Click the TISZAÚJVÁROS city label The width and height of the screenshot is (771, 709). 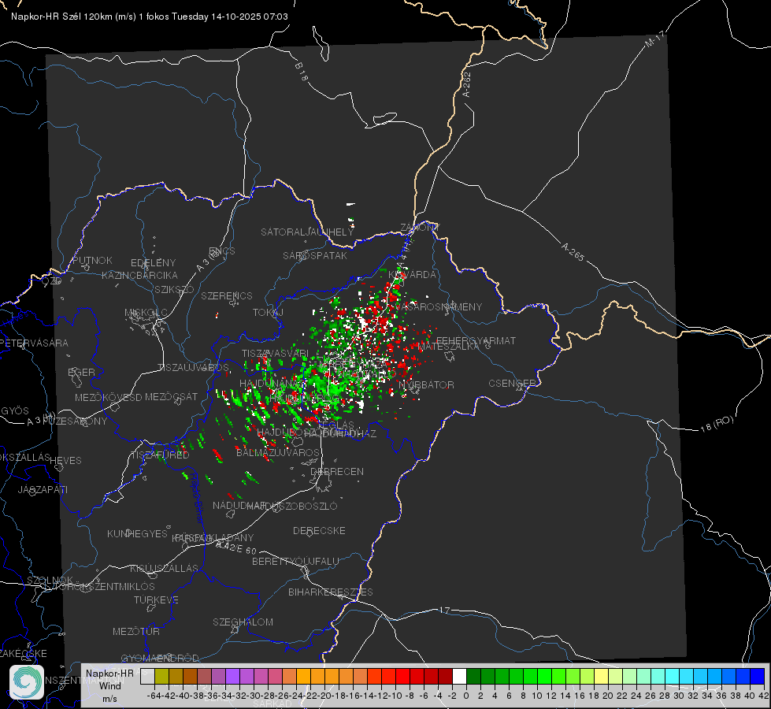[193, 368]
